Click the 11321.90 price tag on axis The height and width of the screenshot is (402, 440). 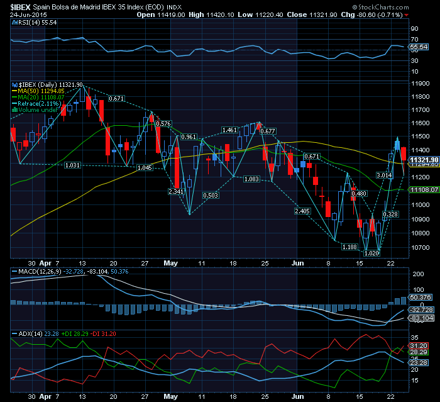[x=424, y=160]
